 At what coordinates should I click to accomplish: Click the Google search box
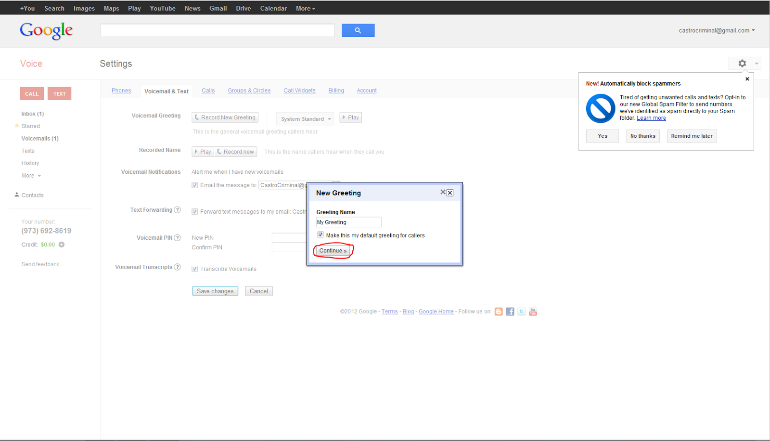(218, 30)
